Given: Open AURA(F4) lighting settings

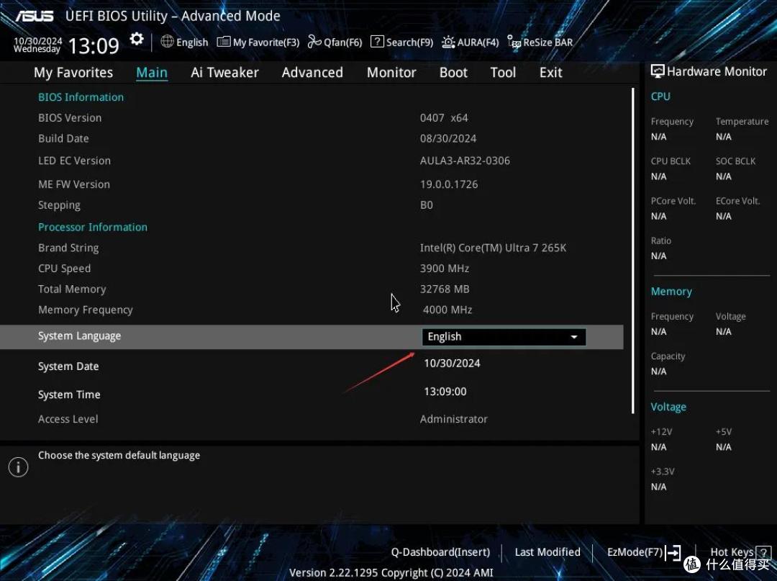Looking at the screenshot, I should click(471, 42).
